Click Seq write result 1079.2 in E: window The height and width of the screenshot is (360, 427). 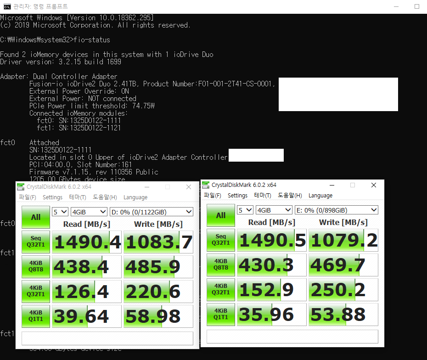tap(343, 240)
